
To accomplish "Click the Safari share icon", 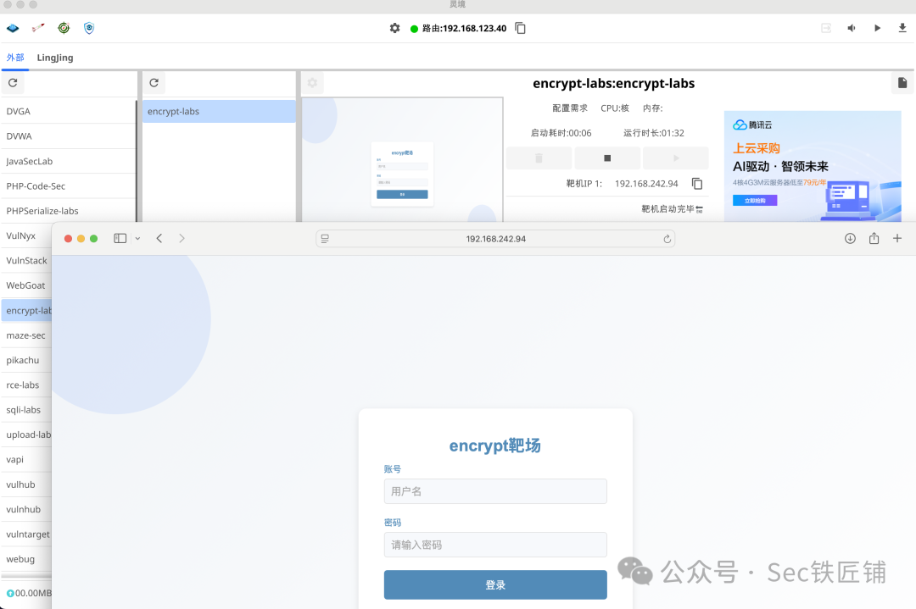I will click(x=874, y=238).
